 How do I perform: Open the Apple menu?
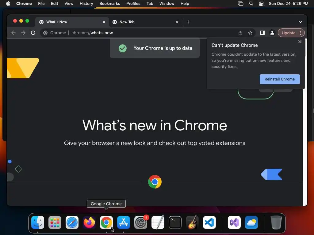8,3
